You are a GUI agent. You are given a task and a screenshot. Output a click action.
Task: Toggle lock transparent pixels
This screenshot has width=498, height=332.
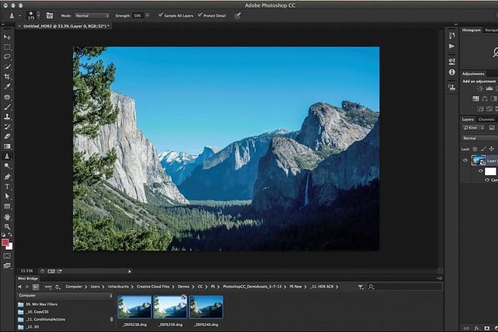475,149
